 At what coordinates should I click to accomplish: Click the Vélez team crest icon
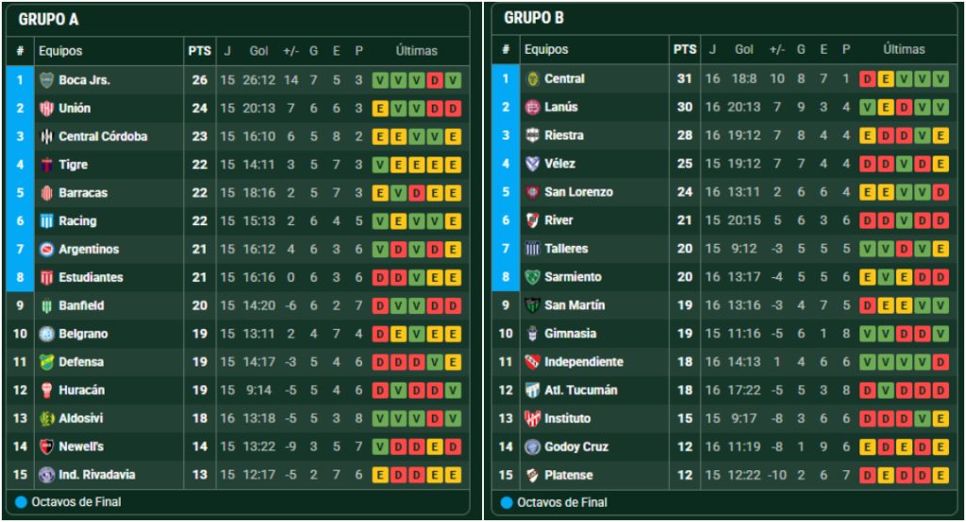pyautogui.click(x=532, y=164)
